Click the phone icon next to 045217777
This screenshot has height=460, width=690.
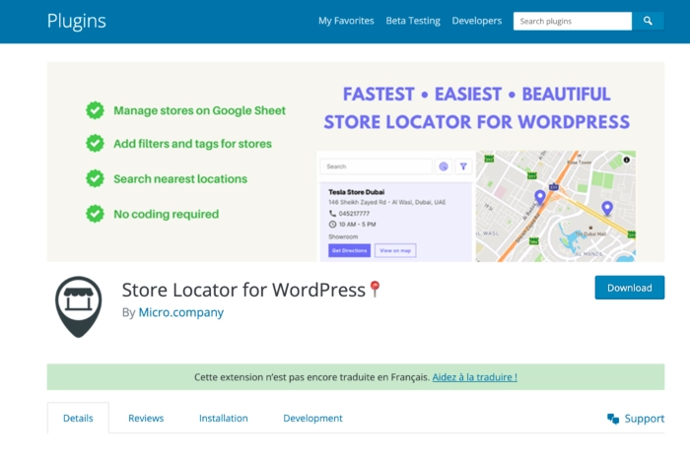click(x=332, y=214)
